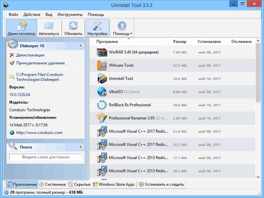Click the search field for program names

pyautogui.click(x=45, y=157)
